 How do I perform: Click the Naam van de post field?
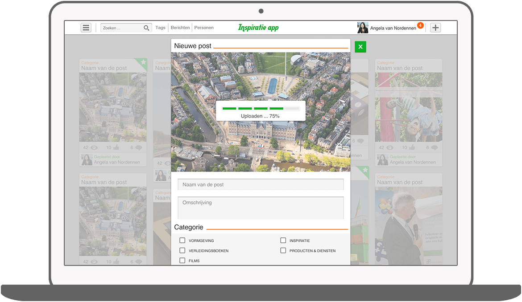tap(261, 184)
